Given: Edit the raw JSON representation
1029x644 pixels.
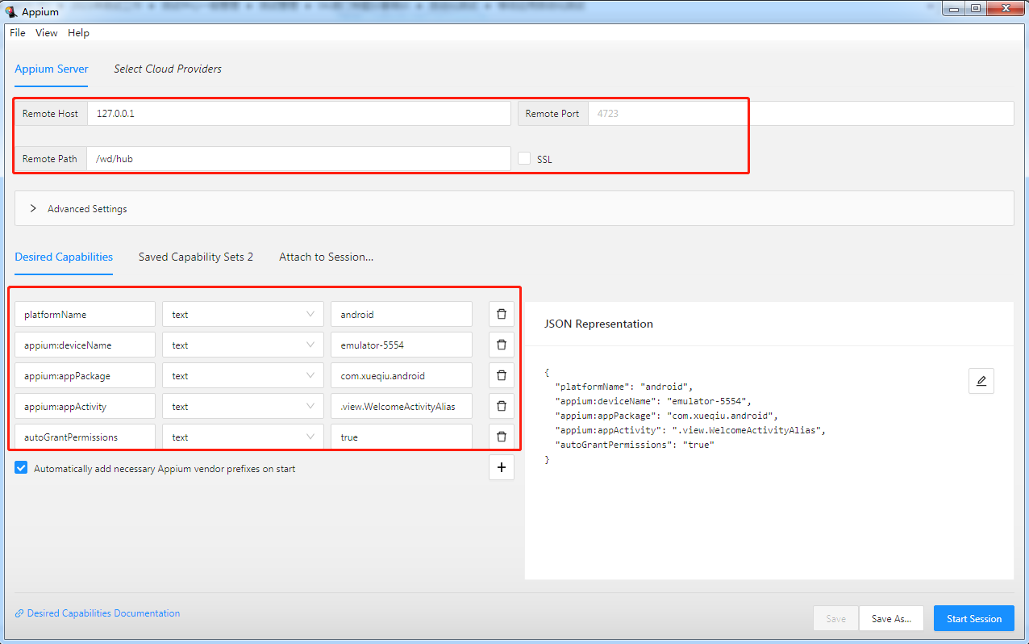Looking at the screenshot, I should coord(981,381).
